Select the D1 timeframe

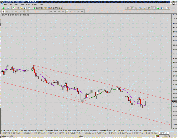(x=75, y=12)
